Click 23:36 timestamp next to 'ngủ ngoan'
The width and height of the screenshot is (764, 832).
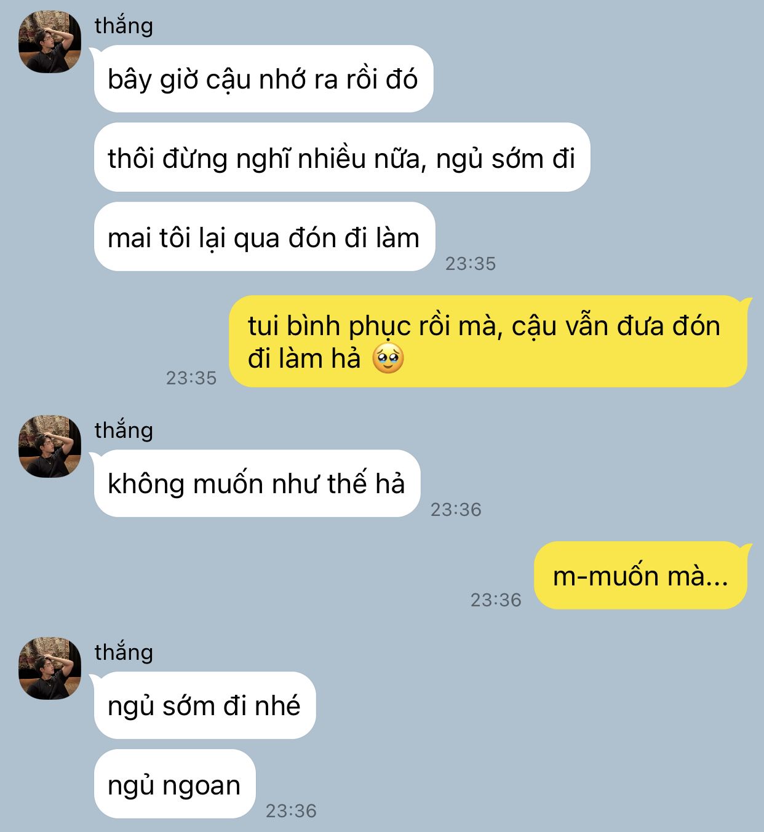(291, 811)
